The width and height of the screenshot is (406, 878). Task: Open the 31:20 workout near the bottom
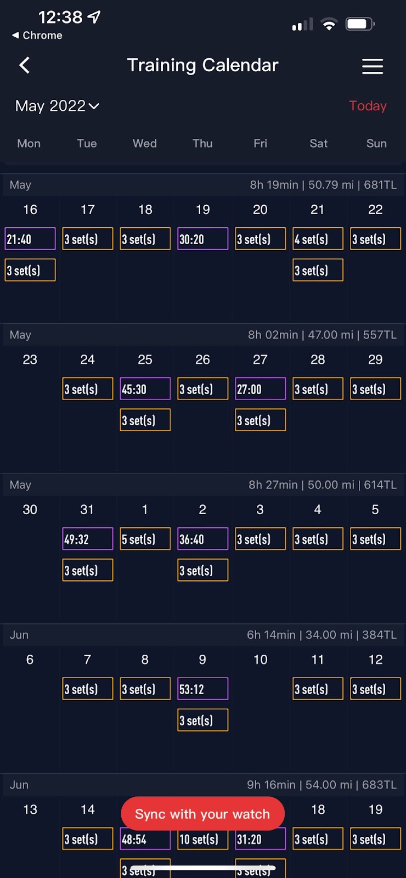point(261,839)
